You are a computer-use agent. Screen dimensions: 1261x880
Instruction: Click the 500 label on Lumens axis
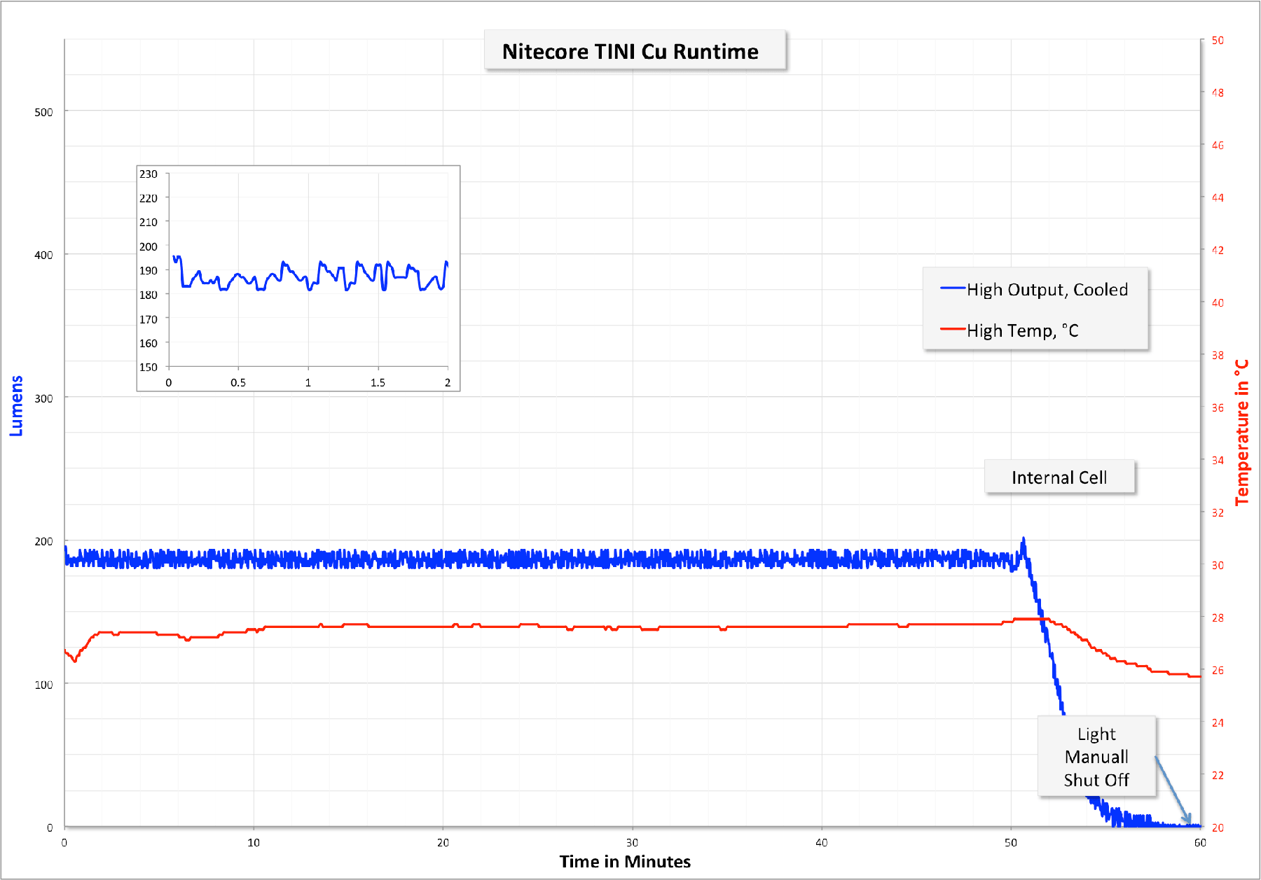click(x=43, y=112)
